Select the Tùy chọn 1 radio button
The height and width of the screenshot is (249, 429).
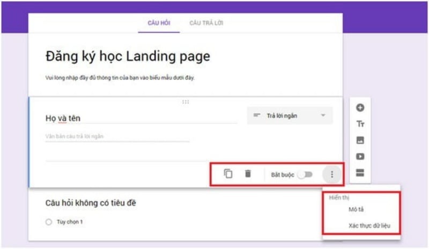49,222
